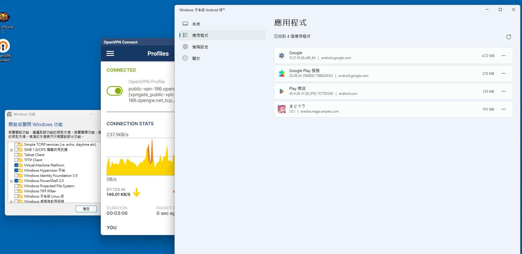Image resolution: width=522 pixels, height=254 pixels.
Task: Click the 開啟或關閉 Windows 功能 heading
Action: (35, 124)
